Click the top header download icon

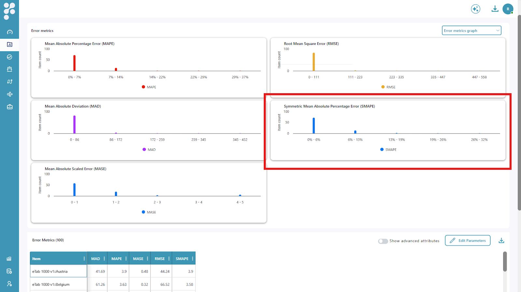pyautogui.click(x=495, y=9)
